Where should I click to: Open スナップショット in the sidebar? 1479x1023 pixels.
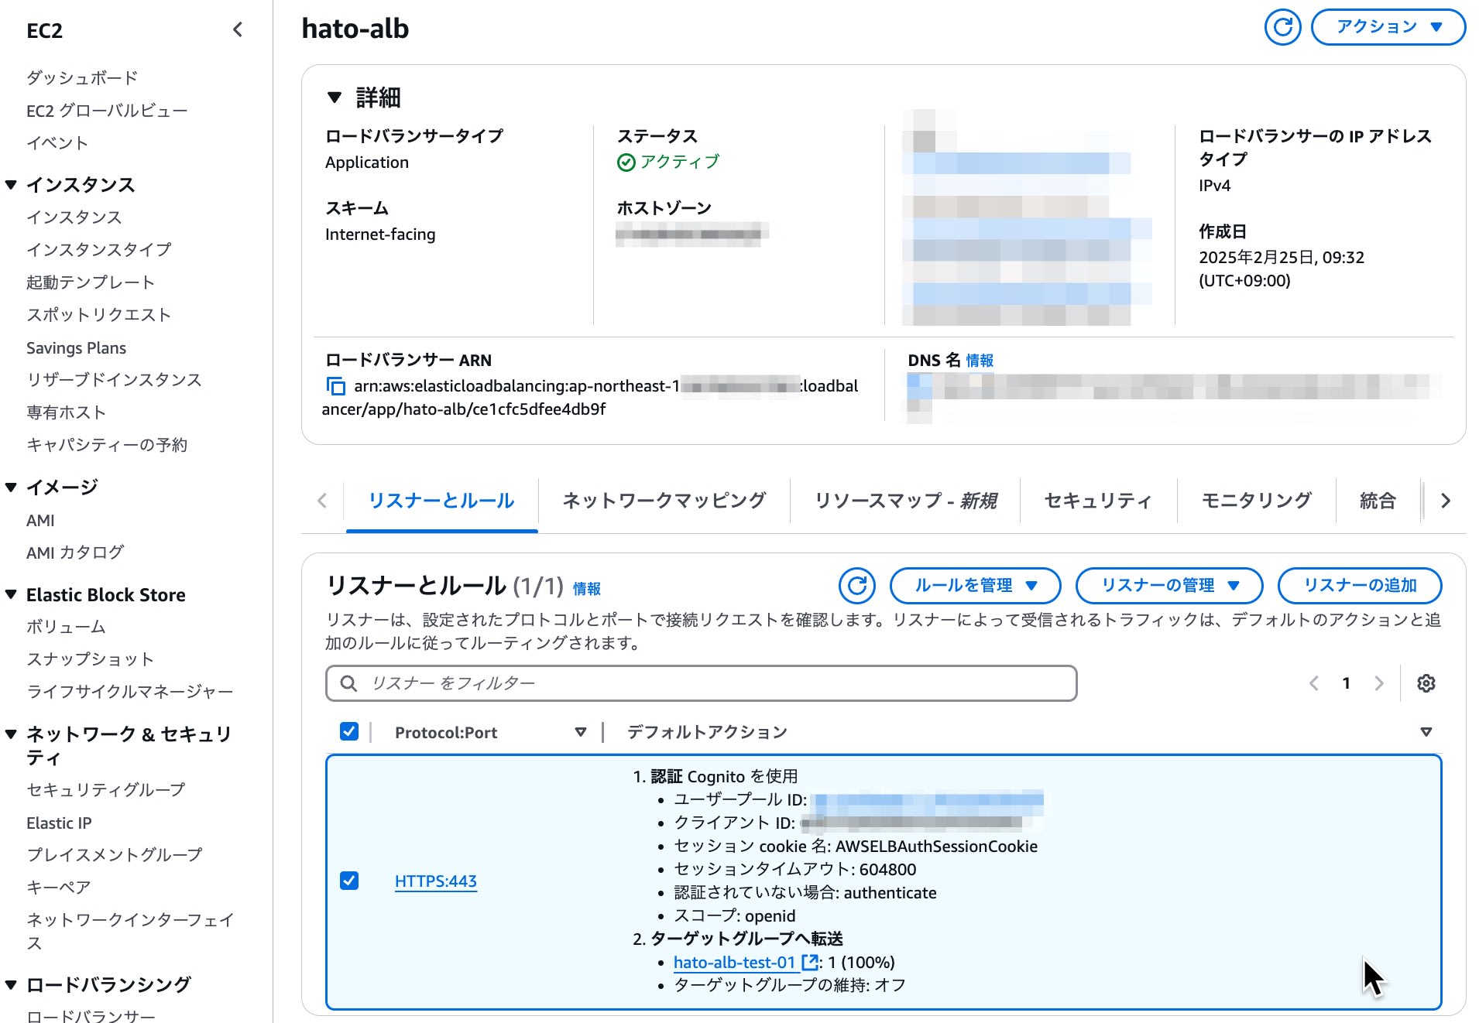90,659
